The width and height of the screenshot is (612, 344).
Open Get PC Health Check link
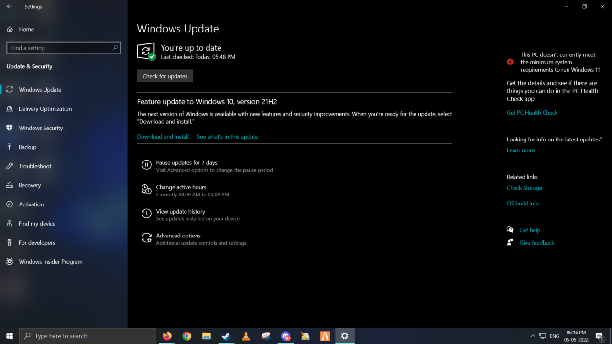[532, 113]
